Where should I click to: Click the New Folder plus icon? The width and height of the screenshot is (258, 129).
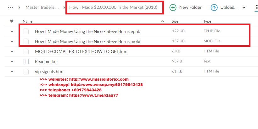[173, 8]
